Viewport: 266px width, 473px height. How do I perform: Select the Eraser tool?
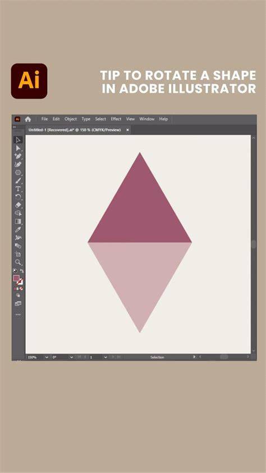[18, 205]
